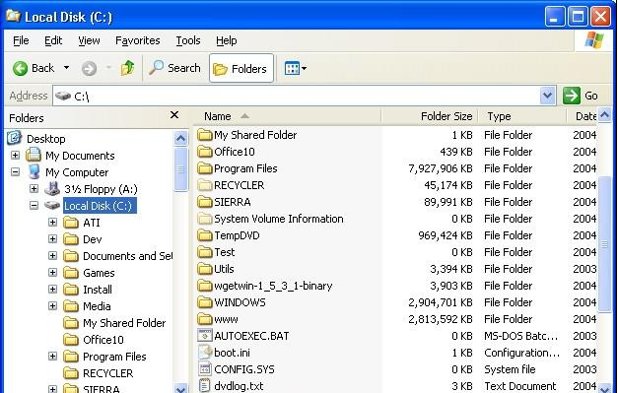Expand Documents and Settings tree node

point(52,255)
